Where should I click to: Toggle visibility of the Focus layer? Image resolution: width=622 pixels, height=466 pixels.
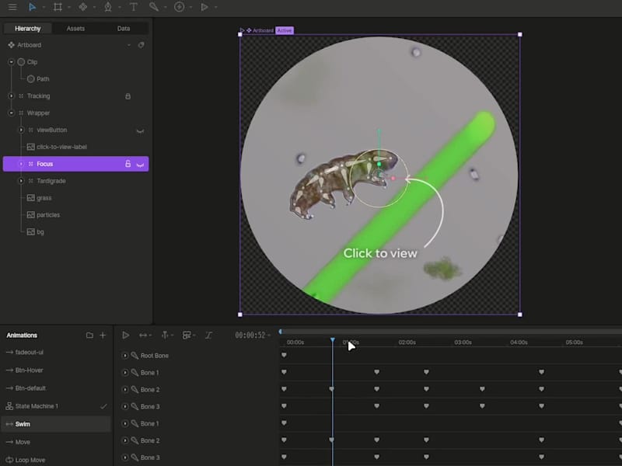(140, 164)
